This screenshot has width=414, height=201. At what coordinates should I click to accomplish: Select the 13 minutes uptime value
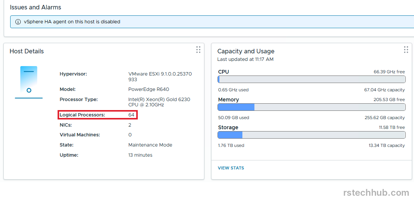click(x=140, y=155)
